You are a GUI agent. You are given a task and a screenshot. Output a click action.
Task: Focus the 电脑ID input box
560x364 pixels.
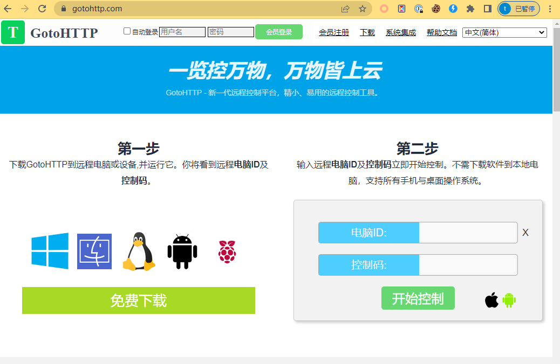click(x=468, y=233)
